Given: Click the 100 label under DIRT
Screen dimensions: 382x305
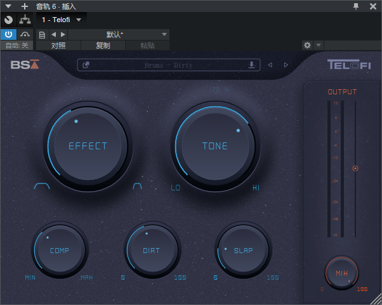Looking at the screenshot, I should [180, 278].
